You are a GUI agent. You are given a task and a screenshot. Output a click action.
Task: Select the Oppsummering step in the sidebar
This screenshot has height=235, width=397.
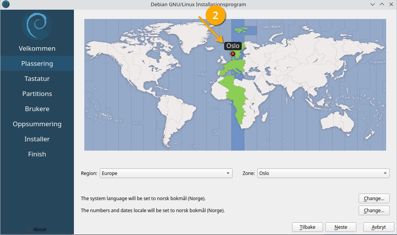click(37, 124)
